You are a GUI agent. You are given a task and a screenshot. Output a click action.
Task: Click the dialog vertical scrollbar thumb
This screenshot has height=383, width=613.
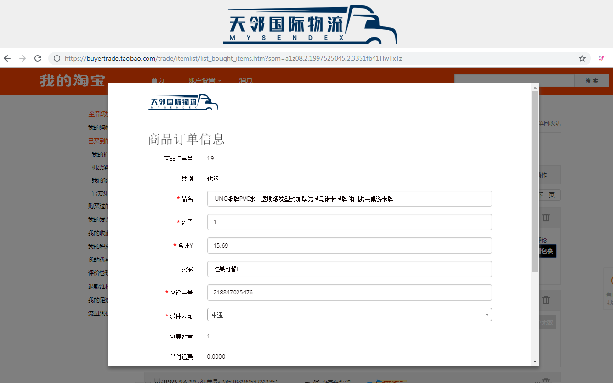tap(535, 182)
